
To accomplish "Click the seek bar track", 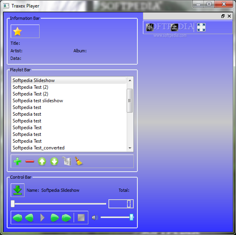I will pos(59,204).
